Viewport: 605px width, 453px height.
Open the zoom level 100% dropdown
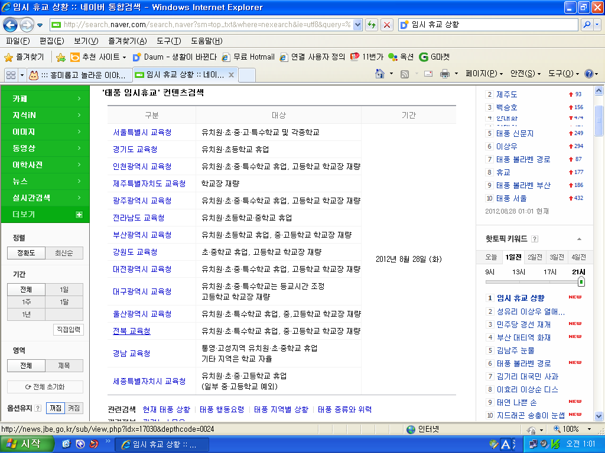point(571,429)
